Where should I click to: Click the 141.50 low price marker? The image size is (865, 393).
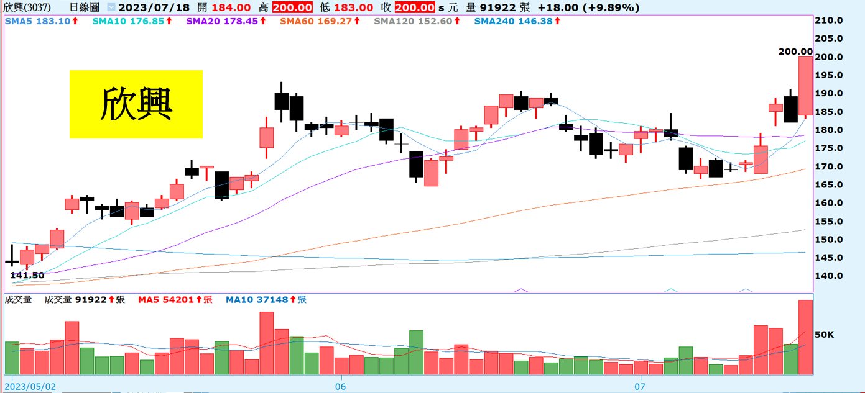(27, 274)
